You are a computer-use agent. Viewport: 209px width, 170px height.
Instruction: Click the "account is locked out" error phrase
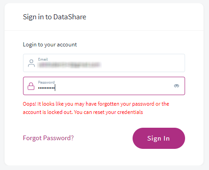(47, 112)
